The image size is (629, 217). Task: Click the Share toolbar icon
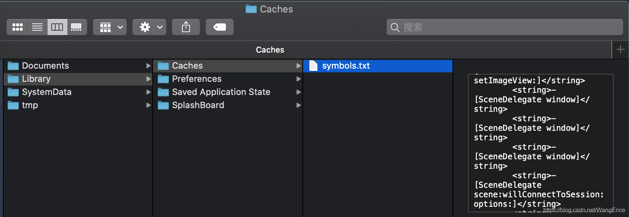point(186,27)
